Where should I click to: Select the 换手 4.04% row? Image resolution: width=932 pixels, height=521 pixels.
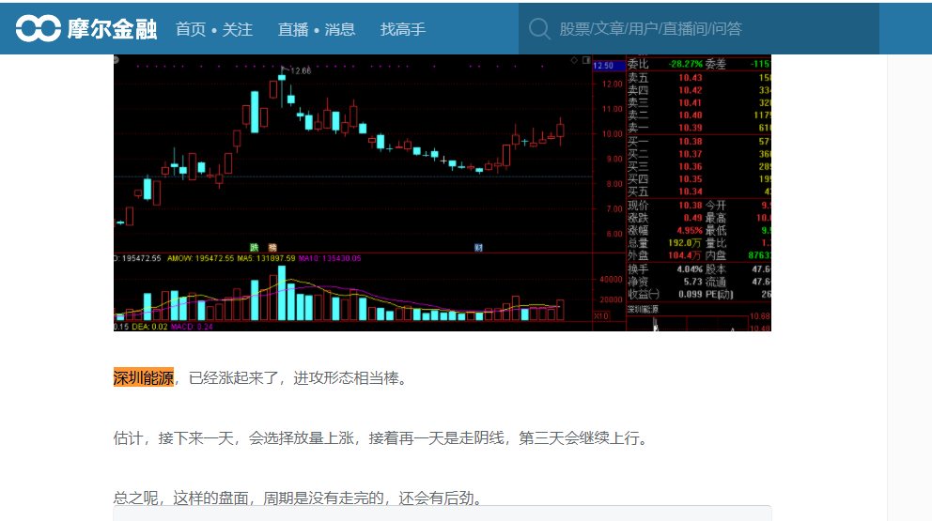click(665, 269)
